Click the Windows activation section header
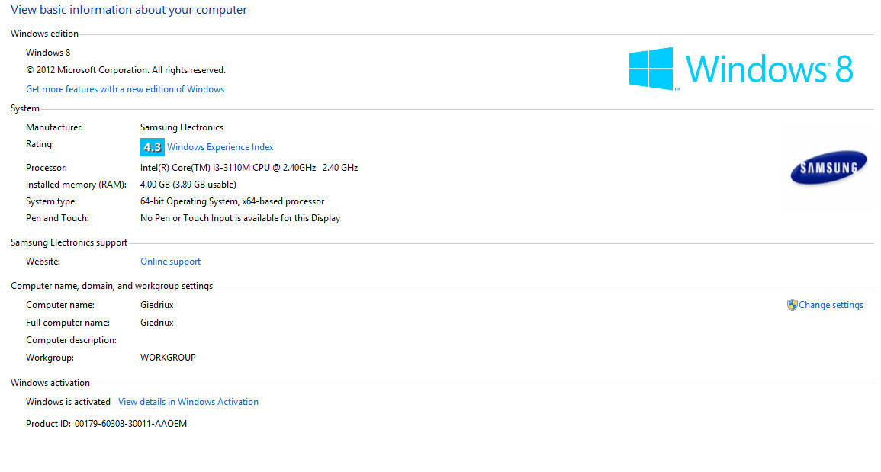Image resolution: width=881 pixels, height=472 pixels. click(x=50, y=383)
